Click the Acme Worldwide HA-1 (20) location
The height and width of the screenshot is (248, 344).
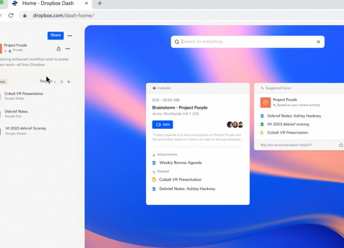[x=175, y=114]
